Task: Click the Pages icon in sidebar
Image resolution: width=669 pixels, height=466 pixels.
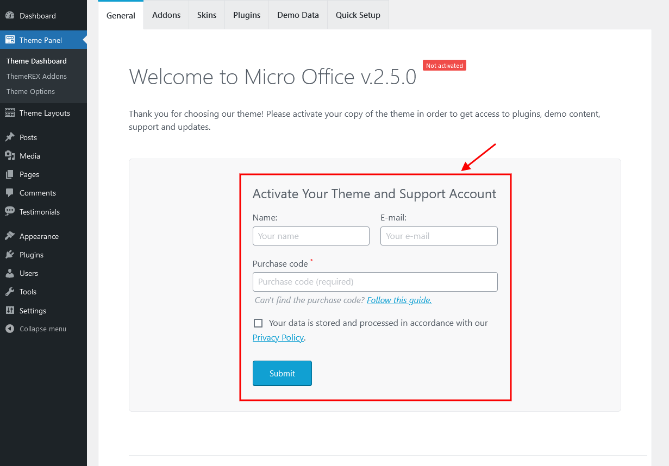Action: (x=10, y=174)
